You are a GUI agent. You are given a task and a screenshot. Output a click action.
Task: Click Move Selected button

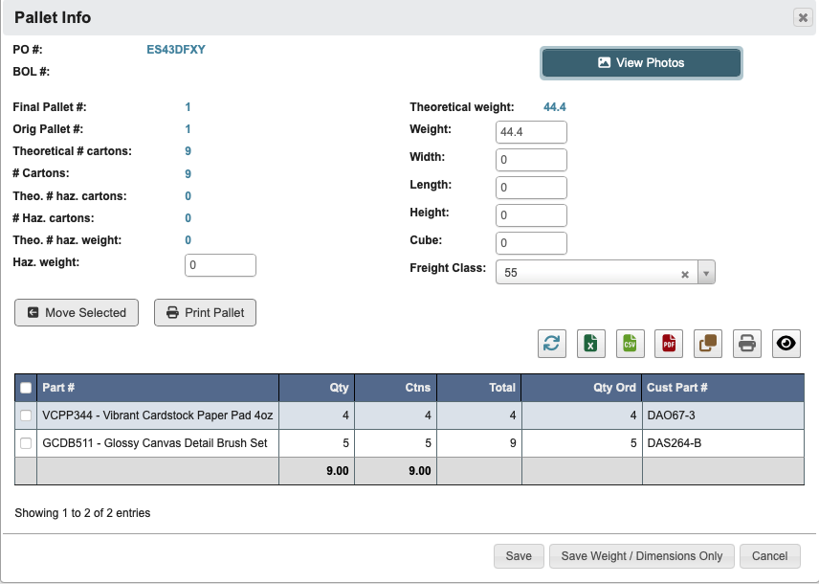(x=77, y=313)
